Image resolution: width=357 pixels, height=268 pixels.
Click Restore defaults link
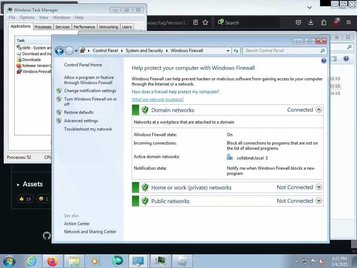click(x=79, y=112)
